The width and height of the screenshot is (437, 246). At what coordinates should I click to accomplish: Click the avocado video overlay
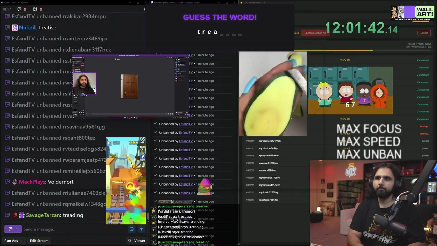[x=272, y=94]
